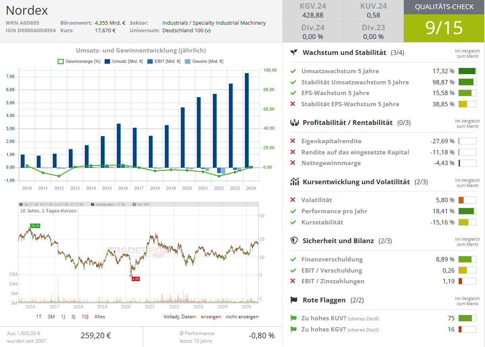The height and width of the screenshot is (347, 485).
Task: Click the red X next to Stabilität EPS-Wachstum
Action: tap(293, 104)
